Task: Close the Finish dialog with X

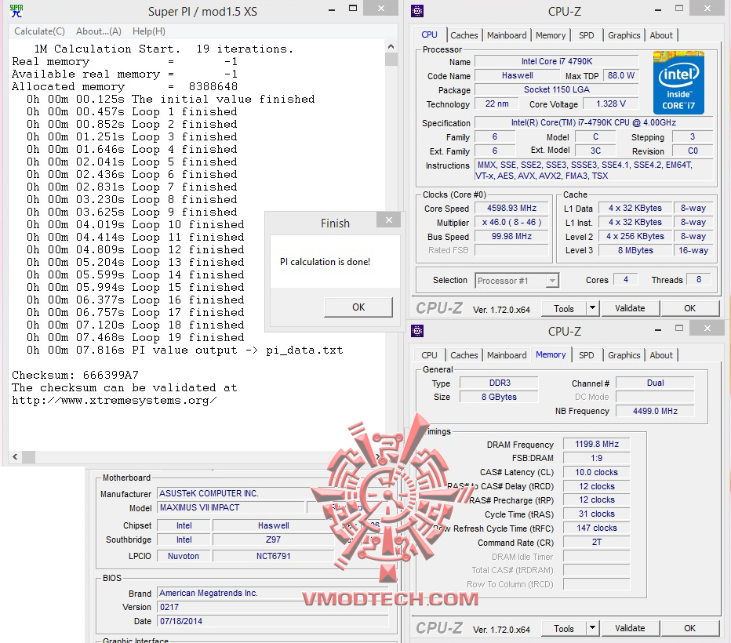Action: (389, 220)
